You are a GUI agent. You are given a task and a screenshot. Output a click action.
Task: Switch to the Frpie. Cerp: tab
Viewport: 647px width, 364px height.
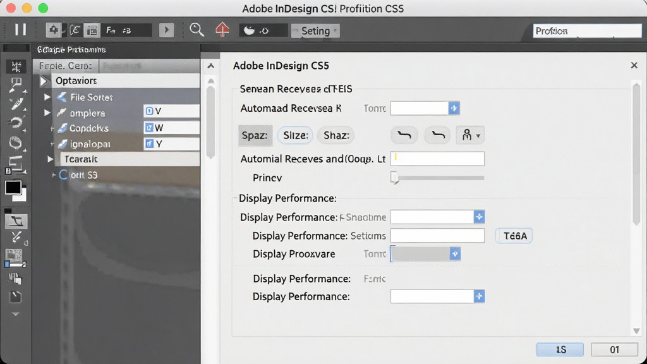click(x=65, y=66)
